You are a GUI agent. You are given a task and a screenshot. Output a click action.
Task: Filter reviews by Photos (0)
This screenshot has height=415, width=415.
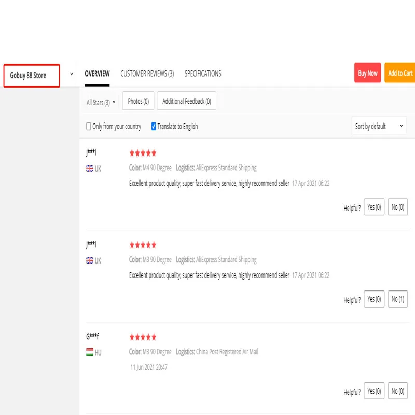coord(138,101)
